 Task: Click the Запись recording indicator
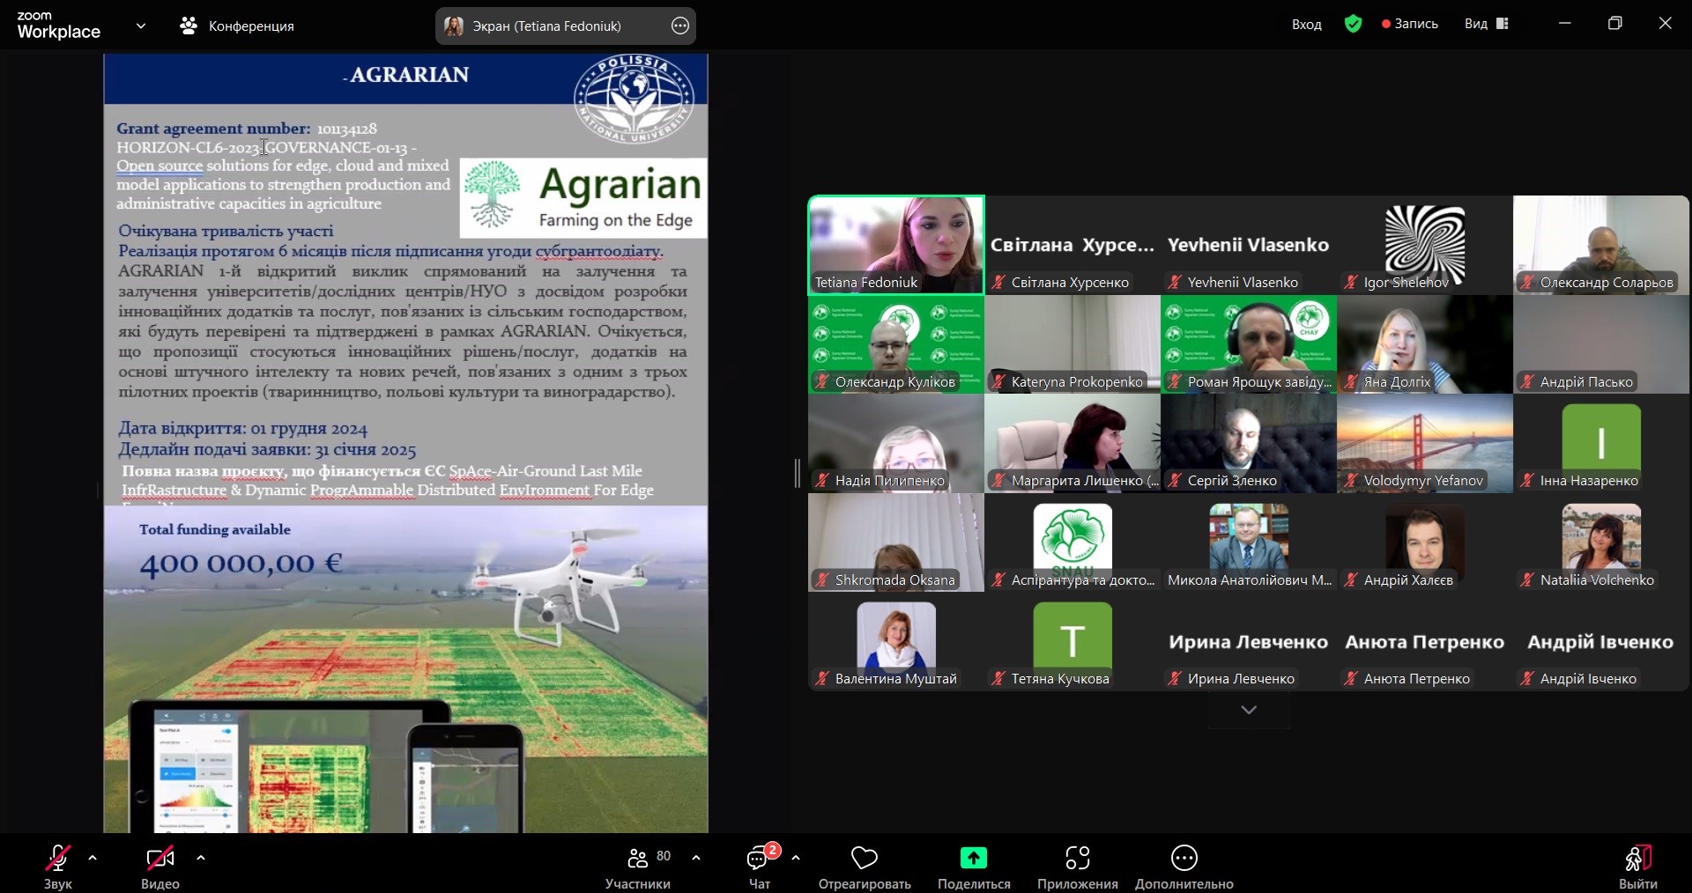(1410, 24)
